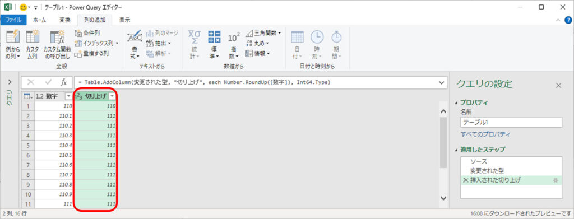Image resolution: width=574 pixels, height=219 pixels.
Task: Click the Extract (抽出) button
Action: [159, 43]
